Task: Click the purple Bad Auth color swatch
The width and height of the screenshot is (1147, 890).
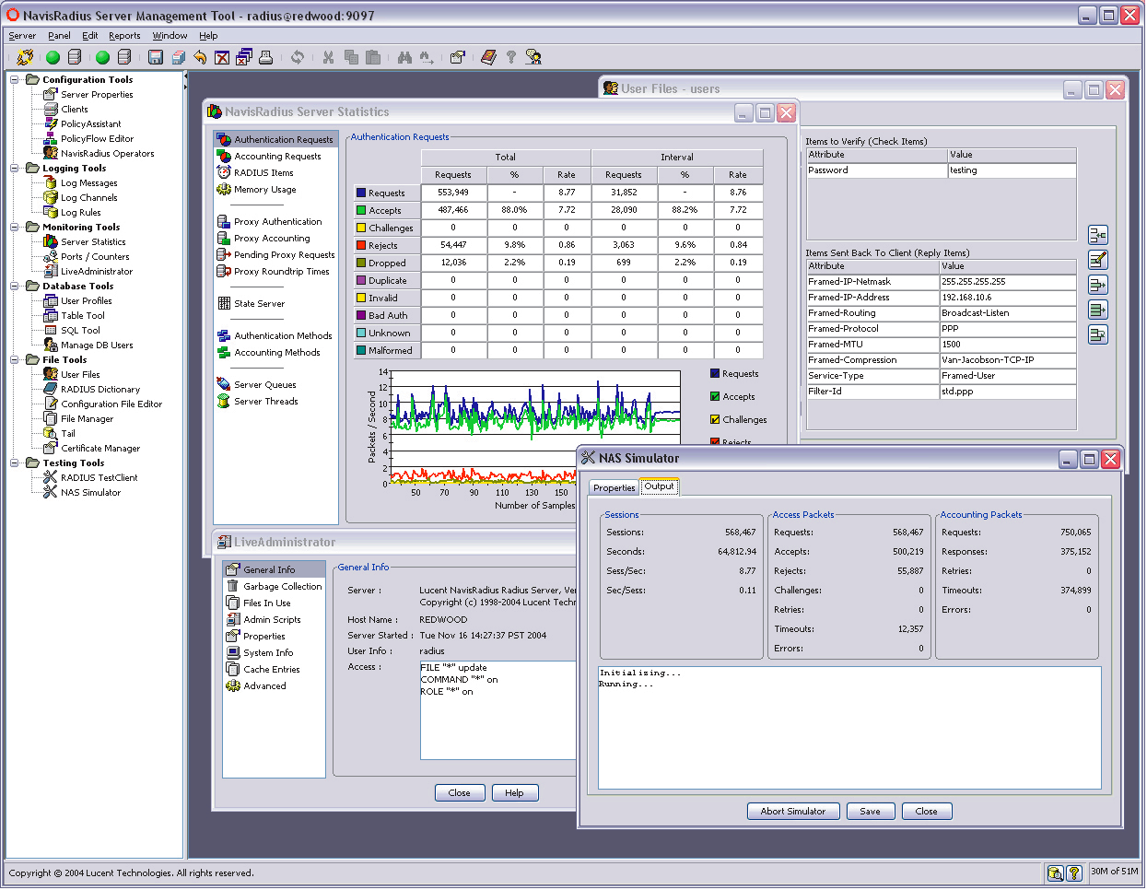Action: point(361,315)
